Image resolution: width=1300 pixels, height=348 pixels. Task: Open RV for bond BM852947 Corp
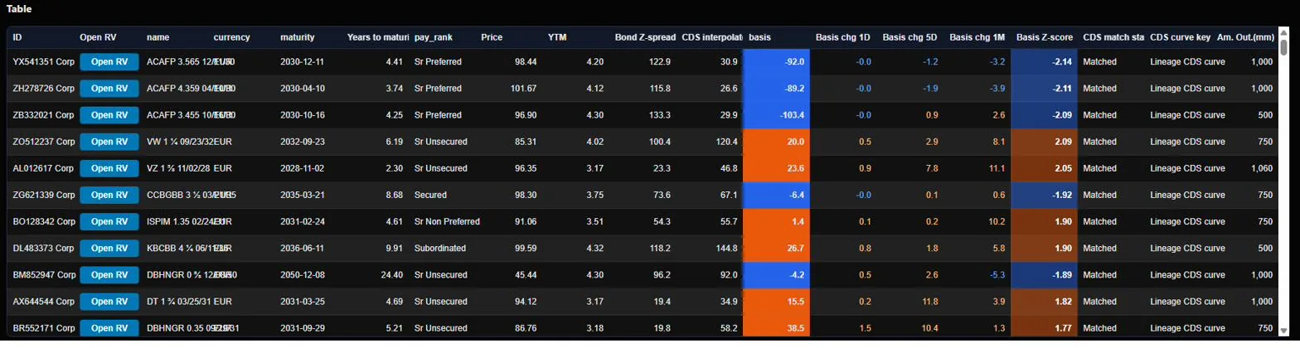[109, 275]
